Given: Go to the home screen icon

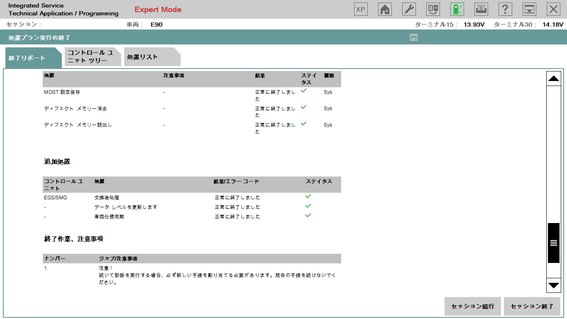Looking at the screenshot, I should point(385,9).
